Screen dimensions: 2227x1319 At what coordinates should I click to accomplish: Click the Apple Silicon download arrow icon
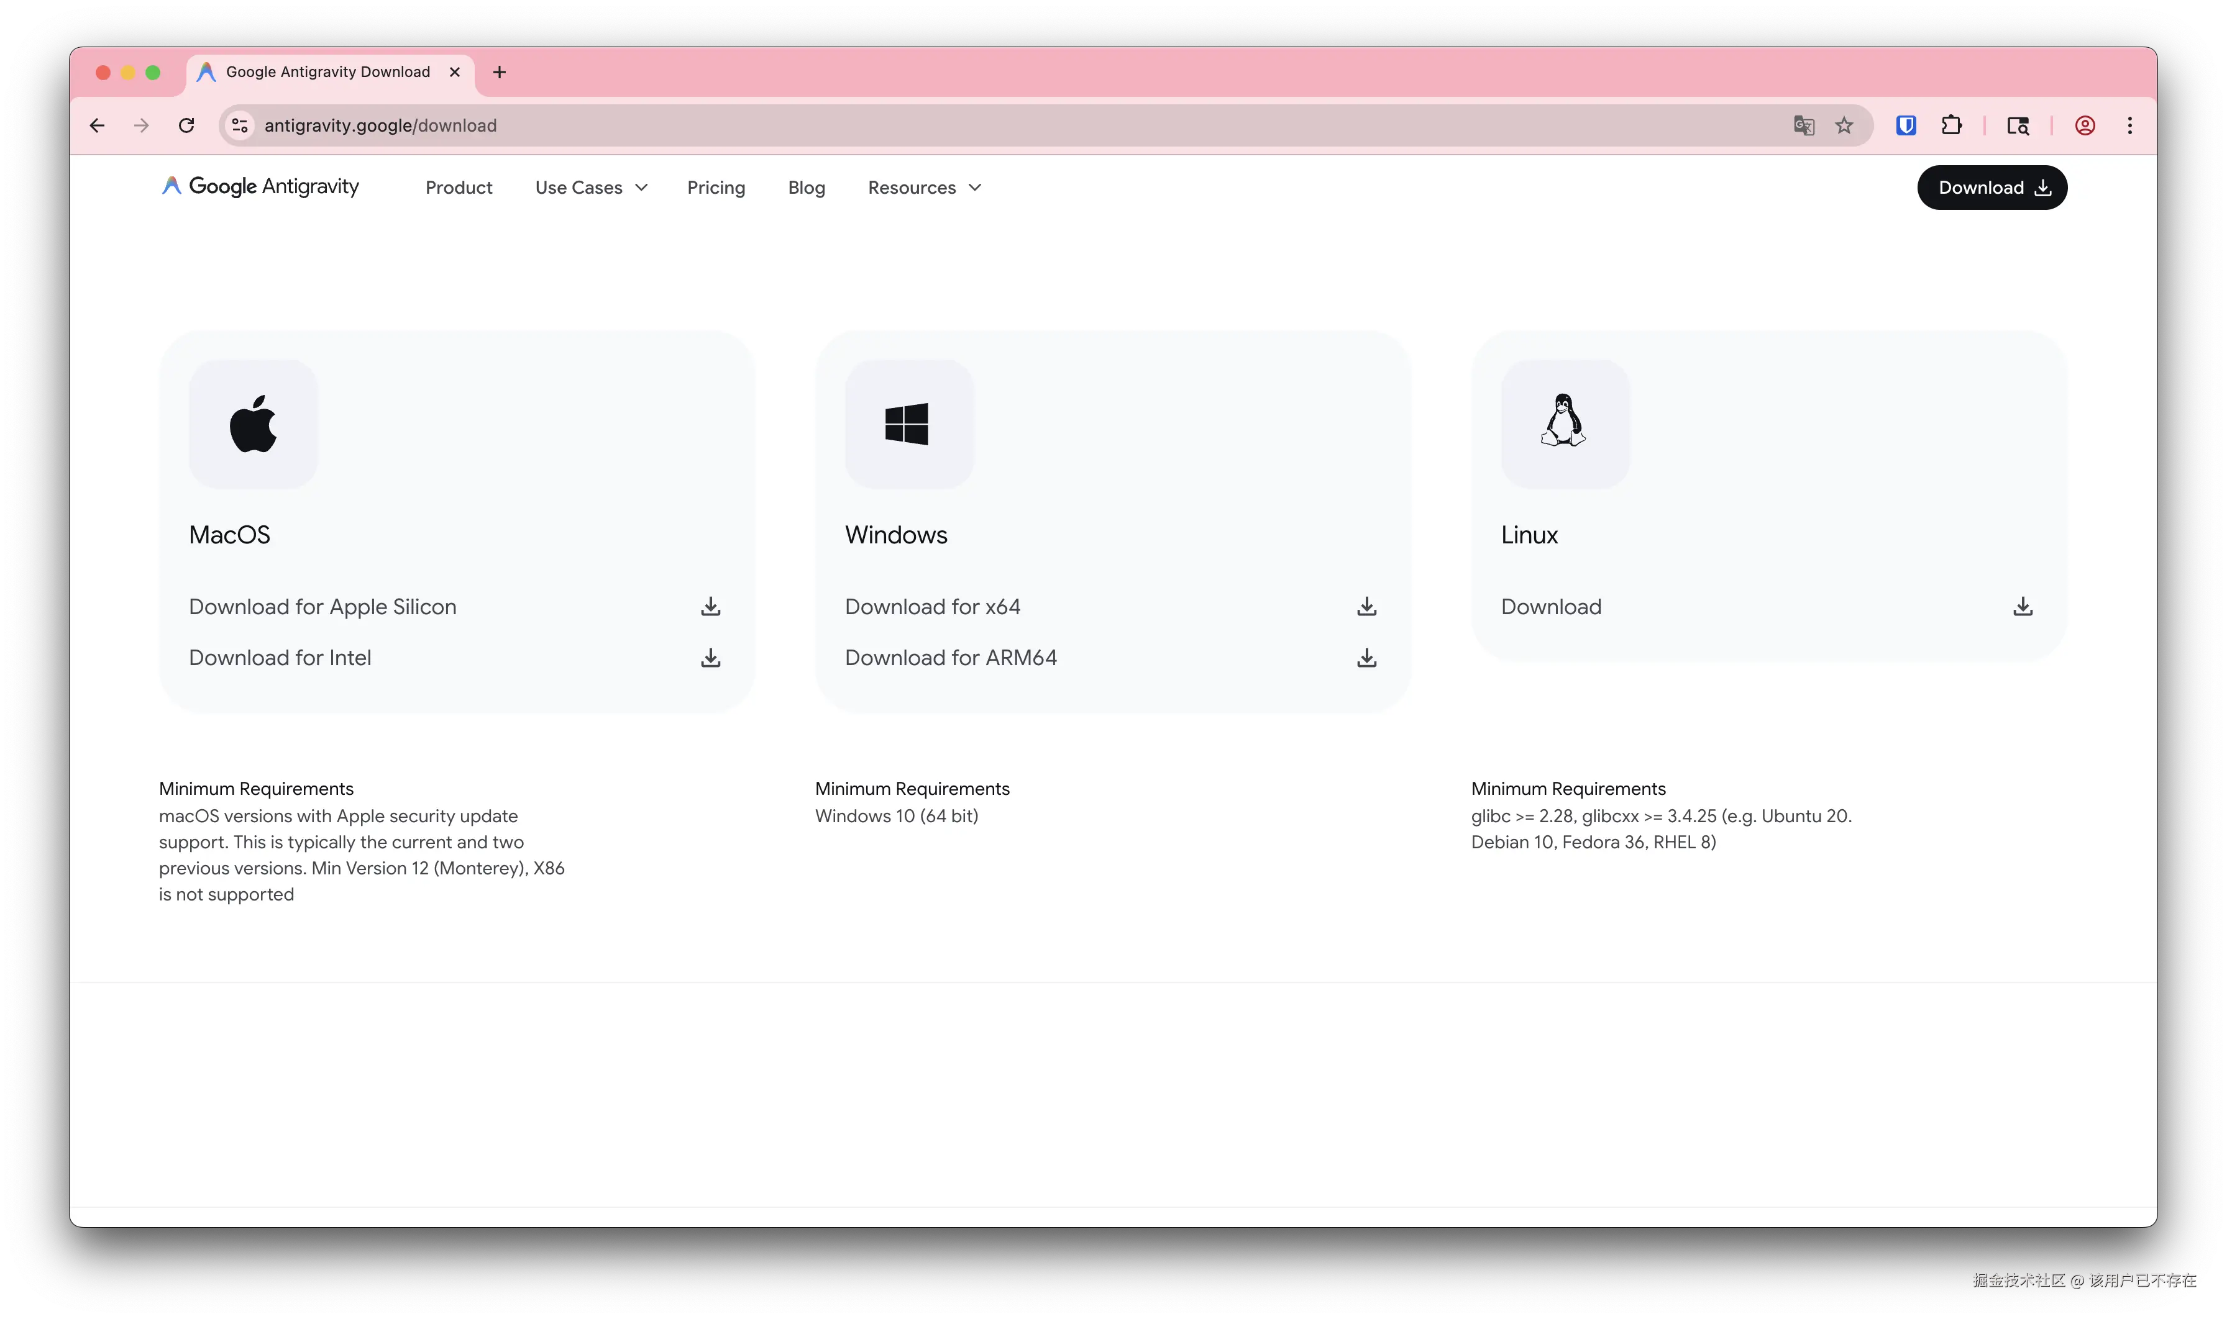pyautogui.click(x=710, y=606)
